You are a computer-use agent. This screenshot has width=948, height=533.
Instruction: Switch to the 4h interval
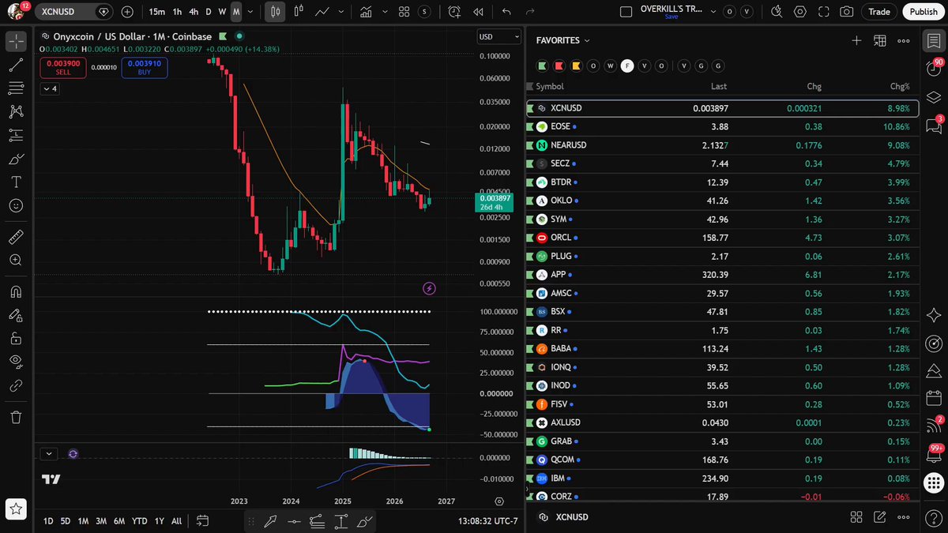point(194,12)
